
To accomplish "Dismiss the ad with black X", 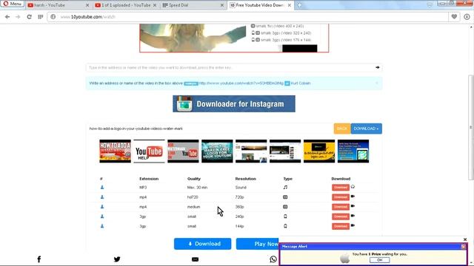I will click(x=465, y=239).
